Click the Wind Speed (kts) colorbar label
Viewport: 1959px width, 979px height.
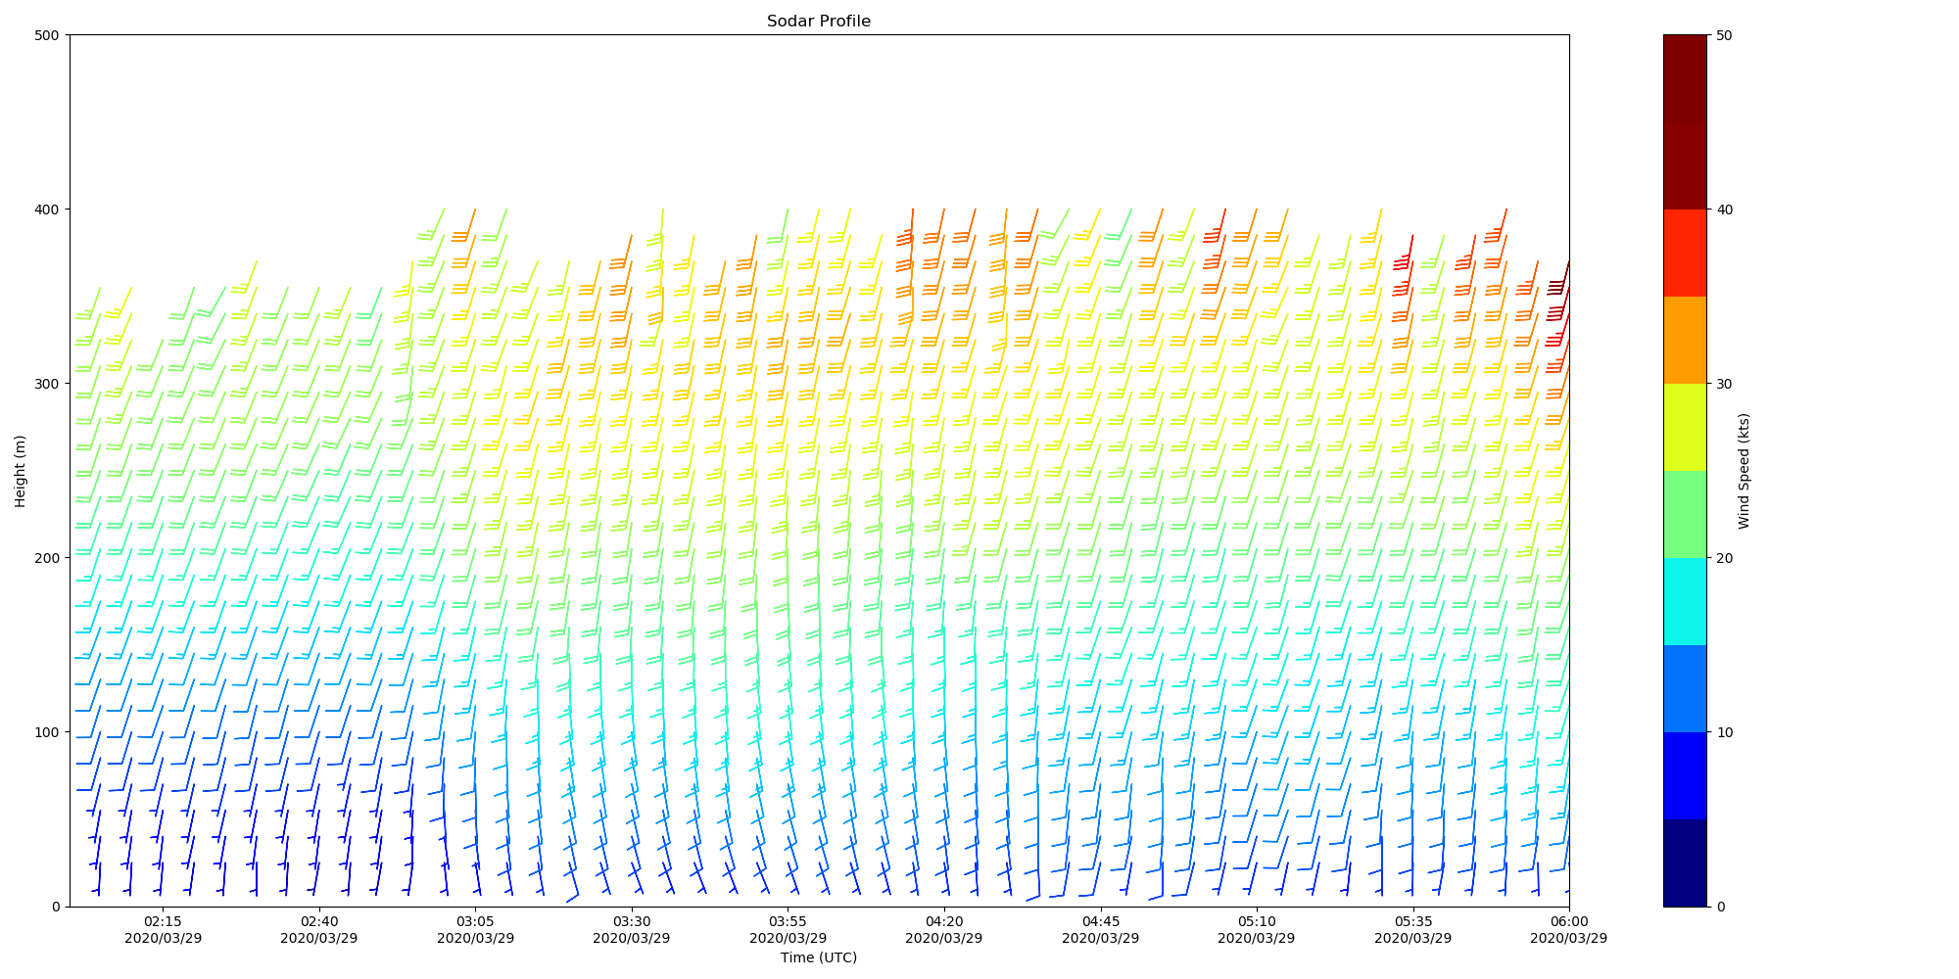[x=1744, y=471]
